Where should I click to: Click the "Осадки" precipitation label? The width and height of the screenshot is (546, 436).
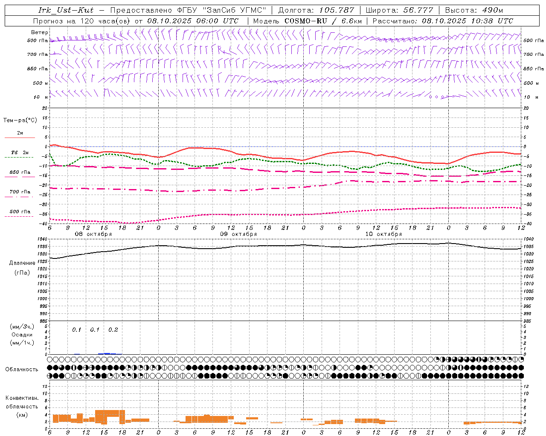[22, 335]
